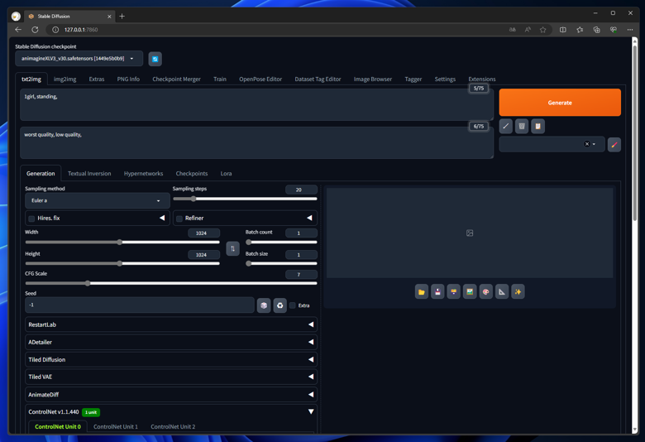Tick the Extra seed checkbox
The width and height of the screenshot is (645, 442).
click(293, 305)
